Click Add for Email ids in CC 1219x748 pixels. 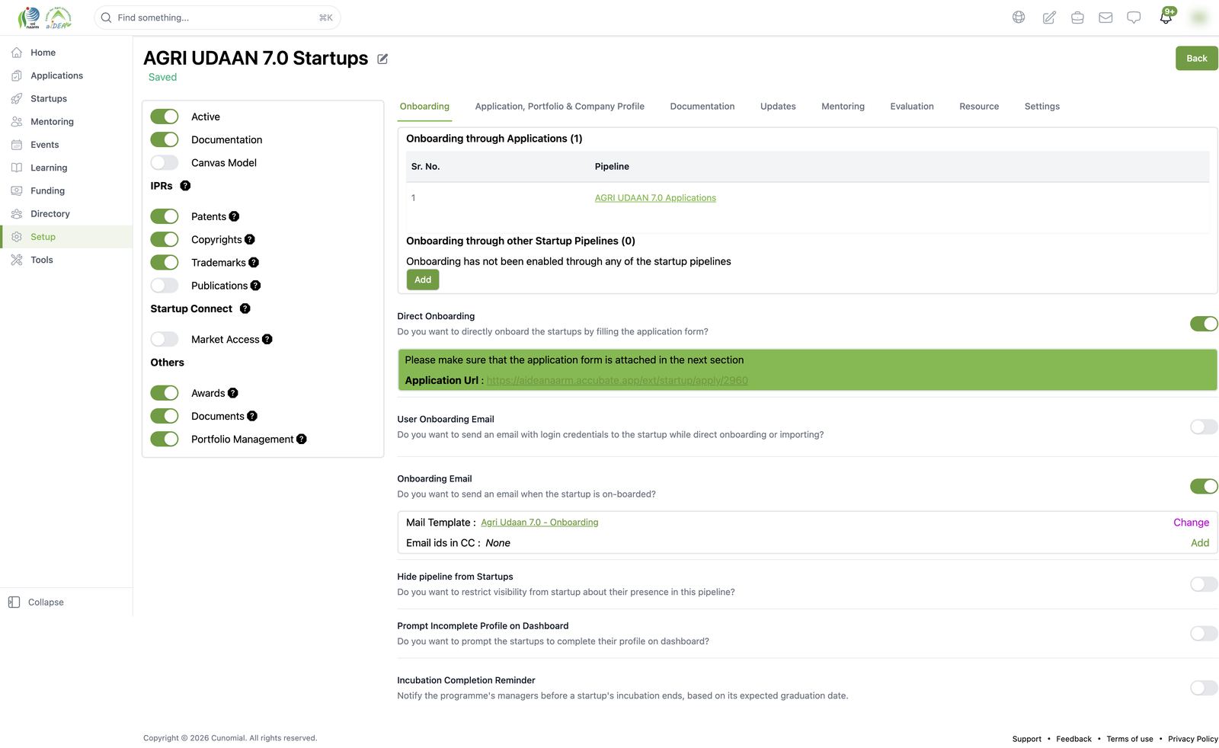(x=1200, y=543)
